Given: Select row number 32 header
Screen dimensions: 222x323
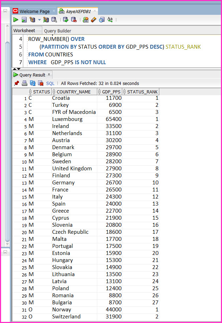Looking at the screenshot, I should tap(20, 317).
